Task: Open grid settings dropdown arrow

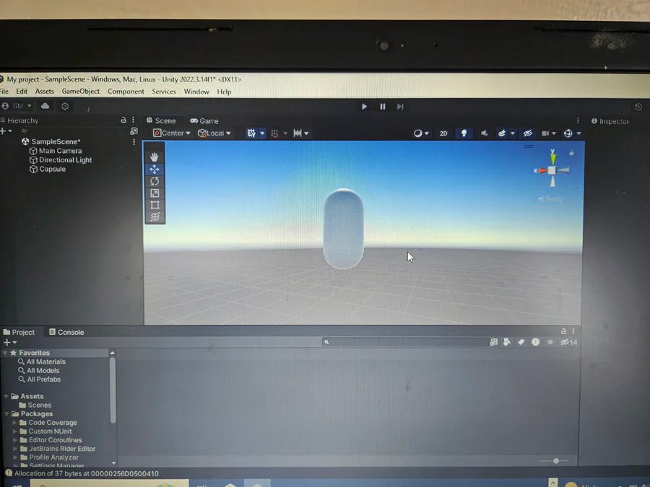Action: 262,133
